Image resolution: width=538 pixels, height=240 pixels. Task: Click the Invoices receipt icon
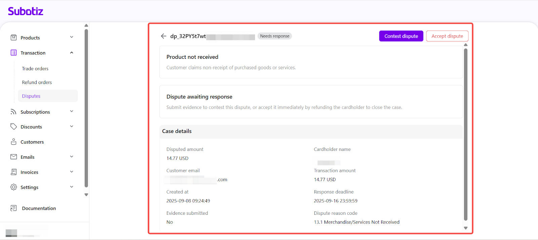pyautogui.click(x=13, y=172)
